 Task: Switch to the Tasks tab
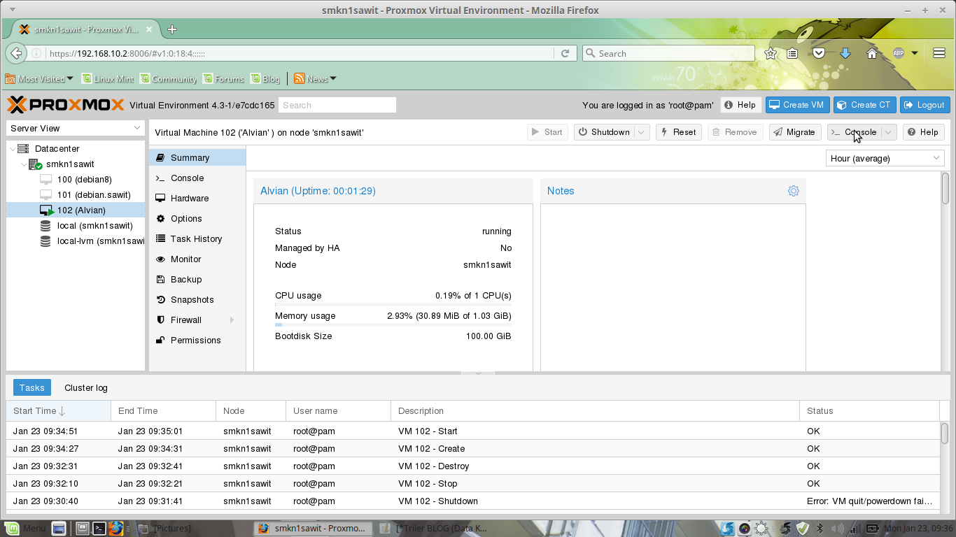click(32, 388)
